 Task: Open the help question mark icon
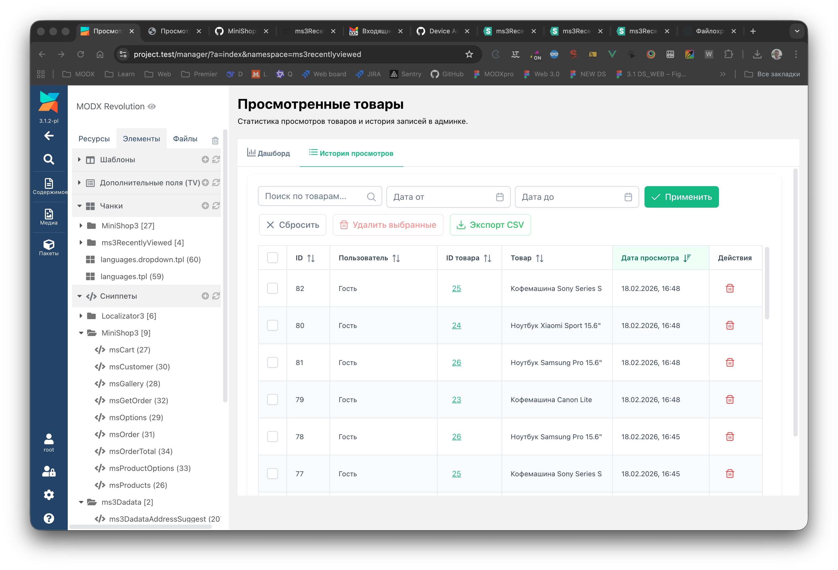click(x=49, y=518)
